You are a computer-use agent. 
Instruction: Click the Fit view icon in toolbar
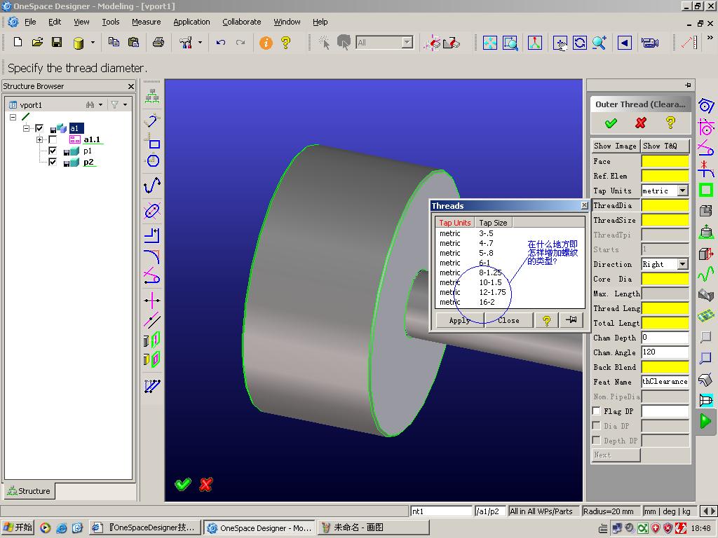pyautogui.click(x=489, y=43)
